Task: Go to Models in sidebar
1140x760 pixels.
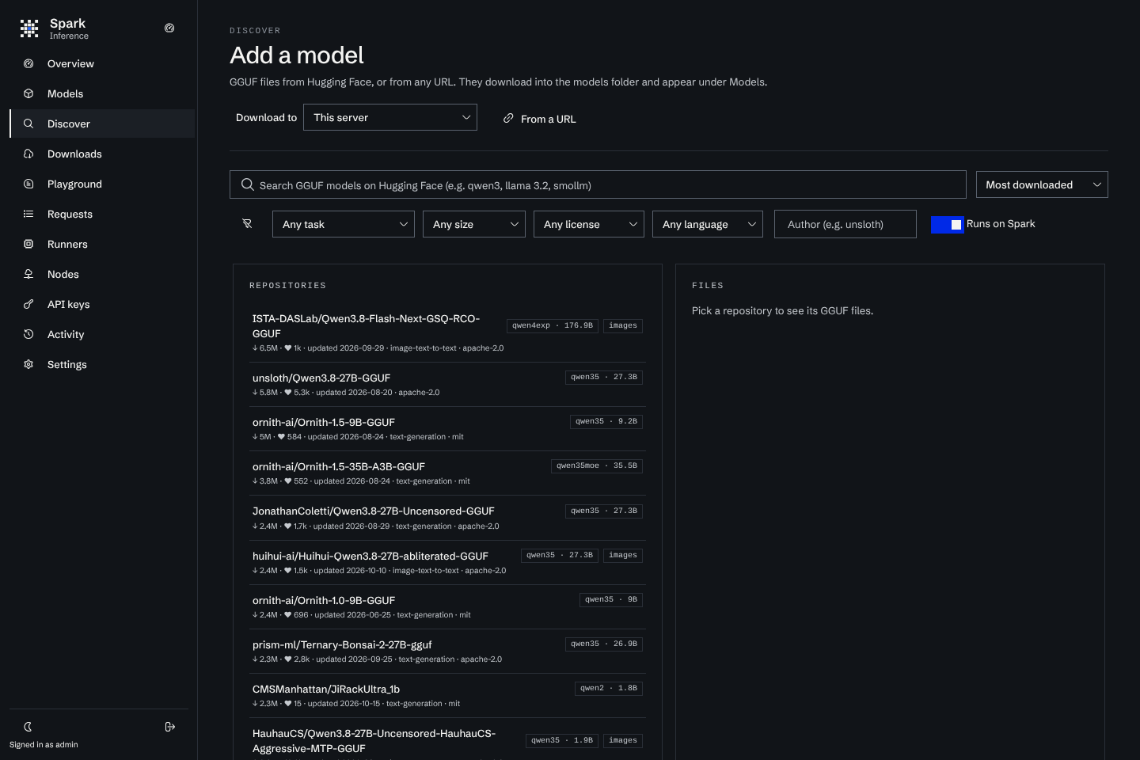Action: 102,93
